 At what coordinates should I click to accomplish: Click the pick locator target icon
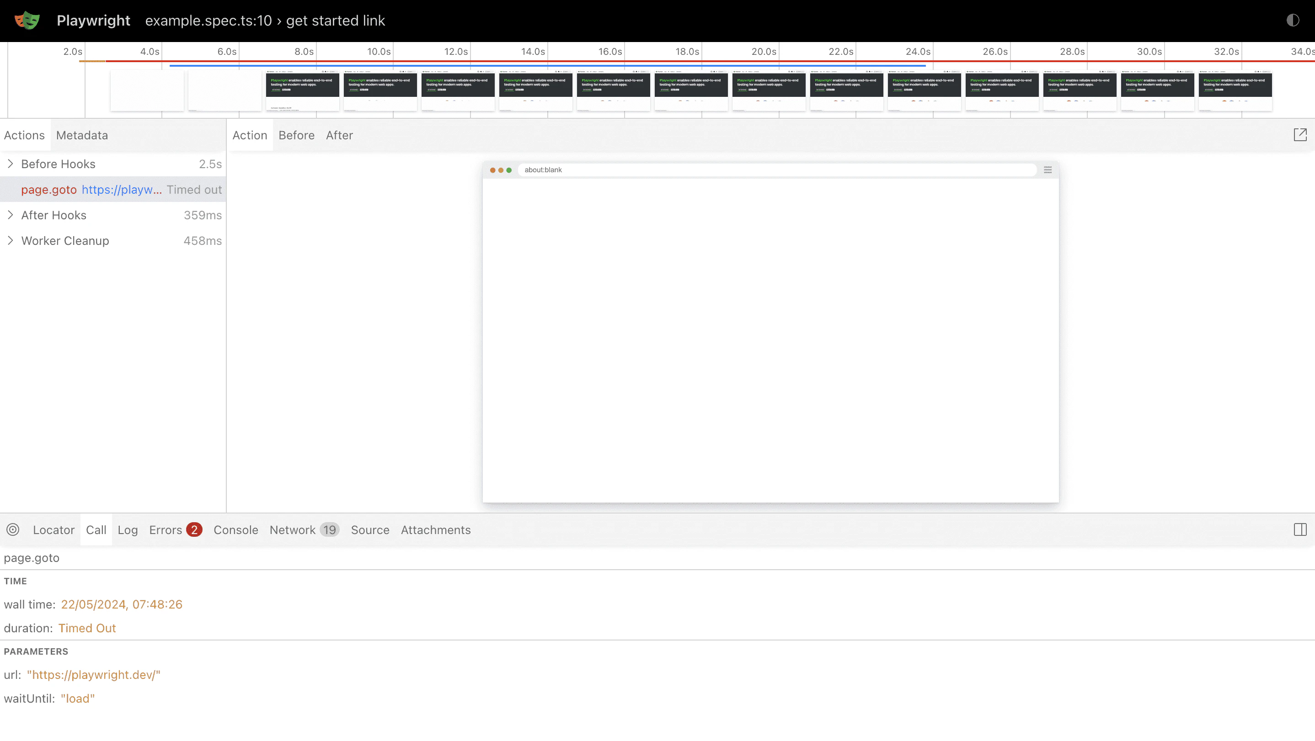(x=13, y=529)
